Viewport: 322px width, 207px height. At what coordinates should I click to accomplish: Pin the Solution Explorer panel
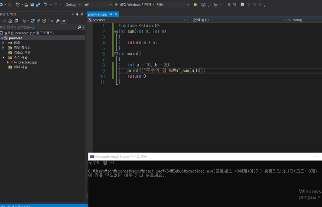(77, 14)
